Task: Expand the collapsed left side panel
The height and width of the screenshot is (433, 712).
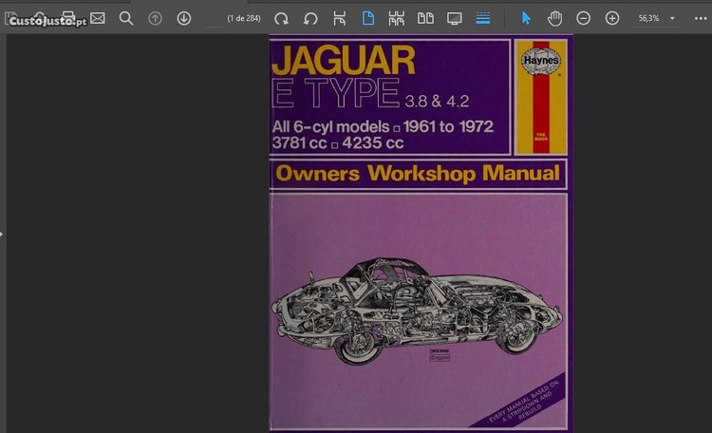Action: point(3,234)
